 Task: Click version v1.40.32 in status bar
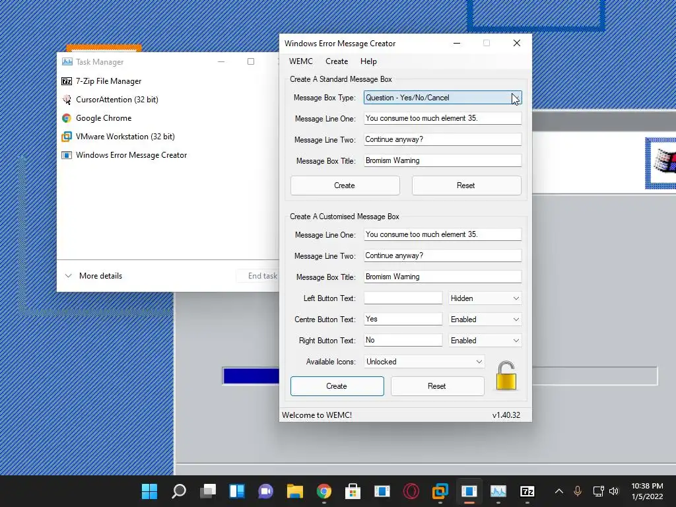tap(506, 415)
